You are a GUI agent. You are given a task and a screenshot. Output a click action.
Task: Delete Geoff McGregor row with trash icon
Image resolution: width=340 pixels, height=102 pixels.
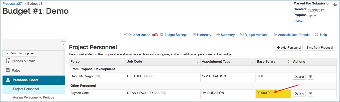[x=310, y=77]
